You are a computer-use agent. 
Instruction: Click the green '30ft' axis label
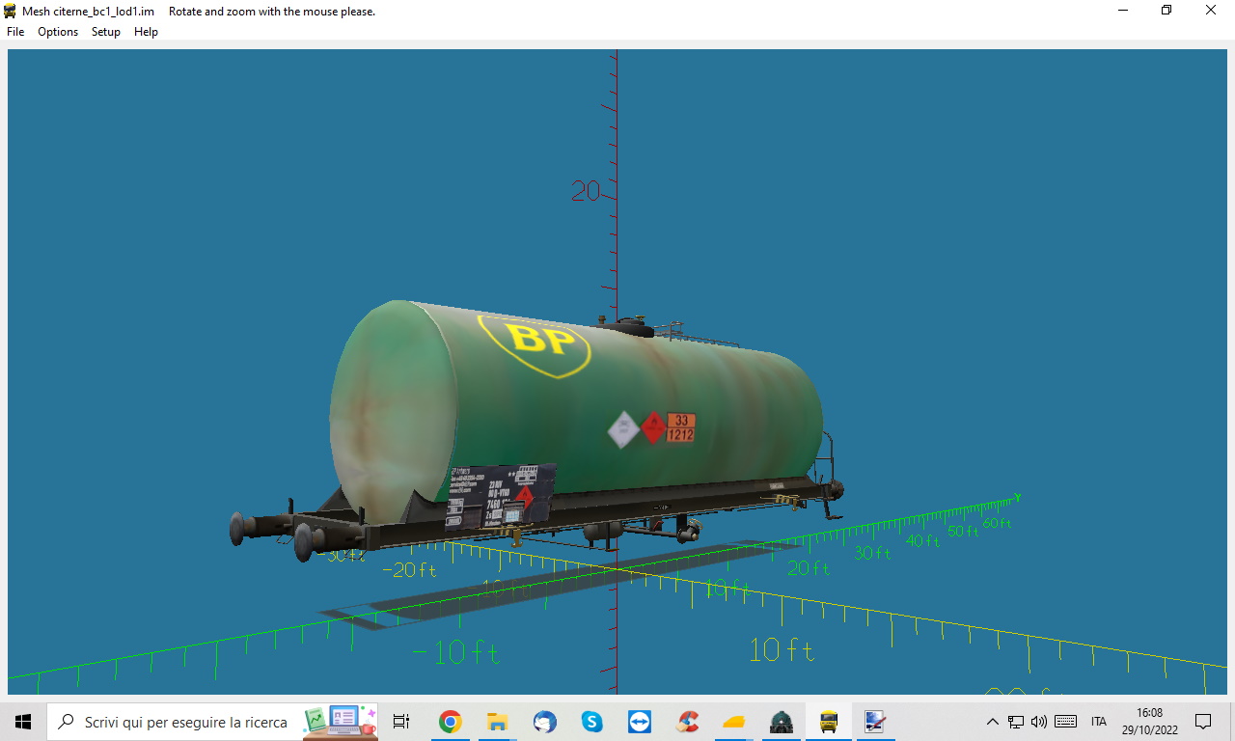(872, 553)
